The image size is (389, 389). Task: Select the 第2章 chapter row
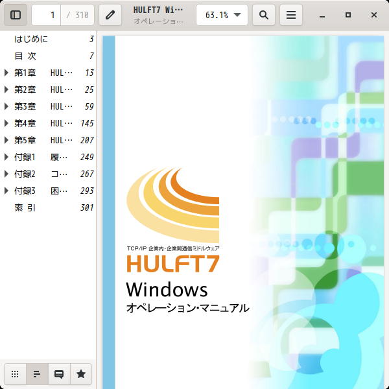click(x=48, y=89)
